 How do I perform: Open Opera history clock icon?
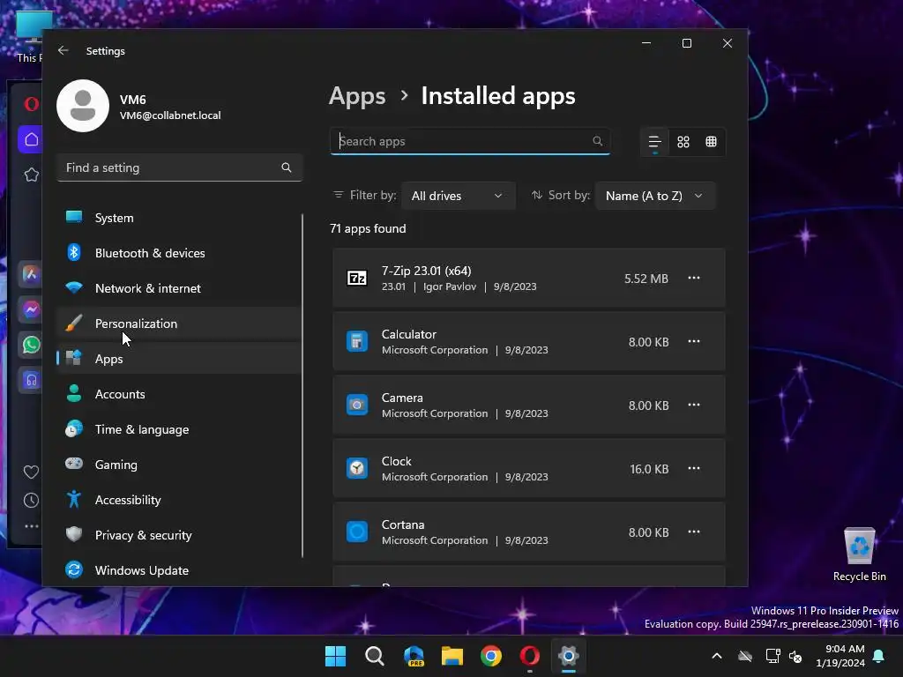(x=31, y=501)
